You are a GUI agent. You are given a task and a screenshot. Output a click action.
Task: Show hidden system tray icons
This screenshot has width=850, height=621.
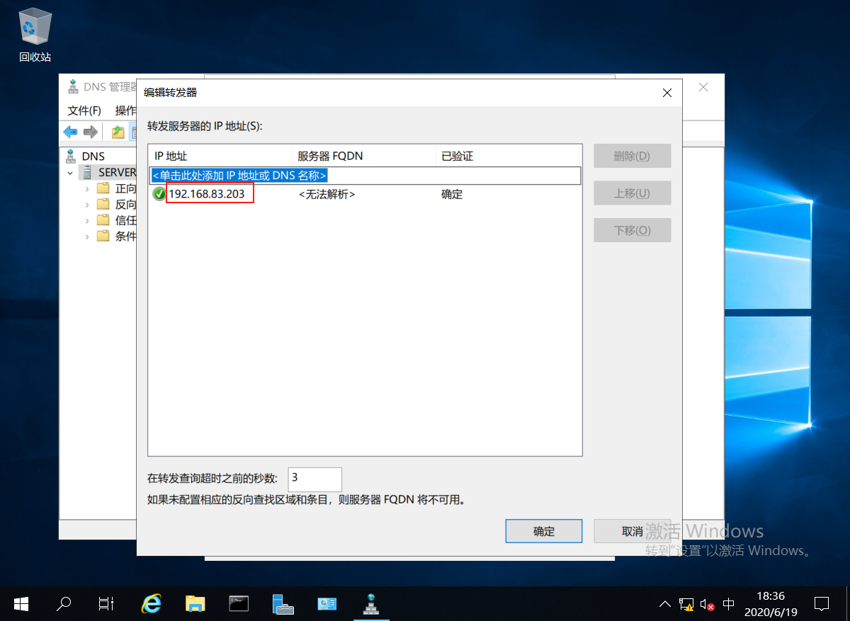click(x=664, y=604)
